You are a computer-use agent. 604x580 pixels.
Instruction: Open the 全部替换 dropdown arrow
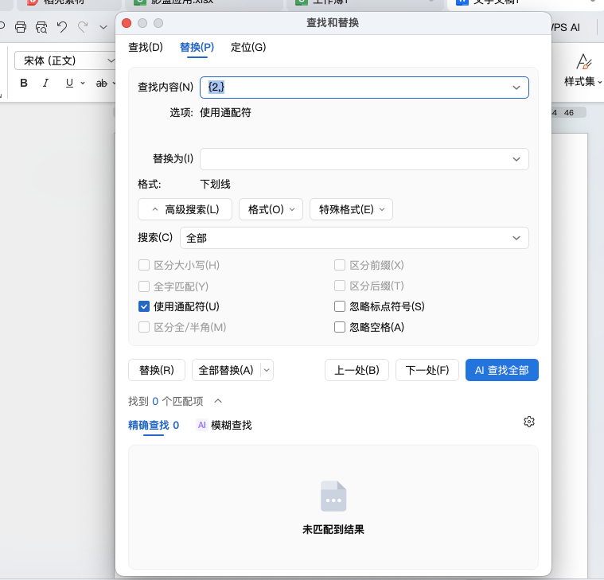tap(267, 370)
